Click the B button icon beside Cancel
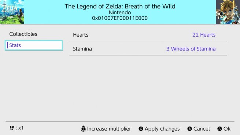 [x=189, y=129]
